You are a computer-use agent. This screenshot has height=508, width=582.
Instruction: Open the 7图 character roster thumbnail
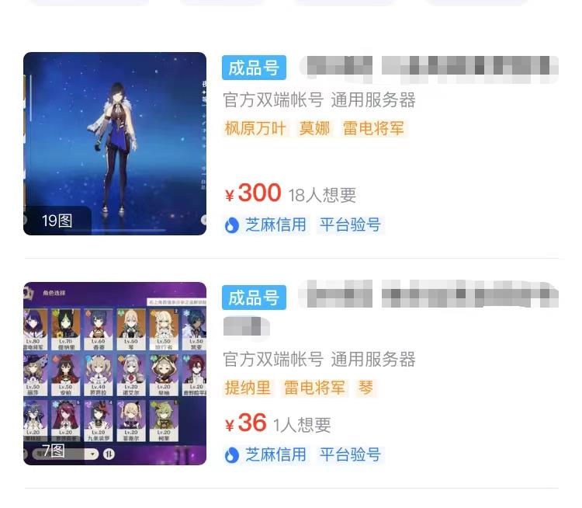point(115,374)
